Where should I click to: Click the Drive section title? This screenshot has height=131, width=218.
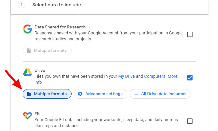point(40,71)
